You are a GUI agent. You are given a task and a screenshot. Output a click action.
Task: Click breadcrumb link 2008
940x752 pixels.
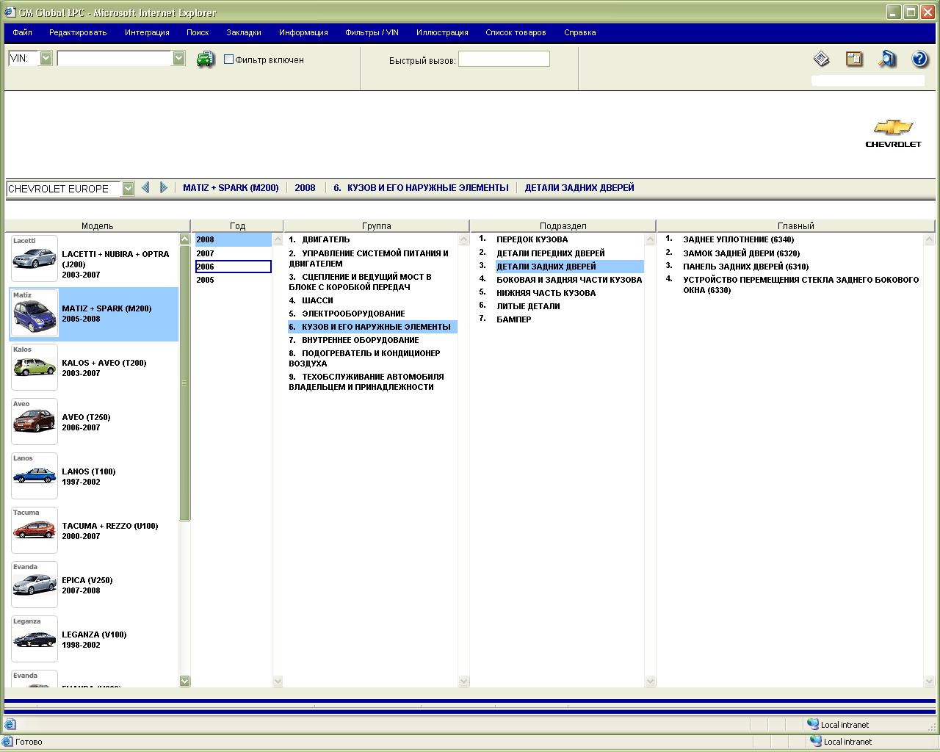pyautogui.click(x=305, y=188)
